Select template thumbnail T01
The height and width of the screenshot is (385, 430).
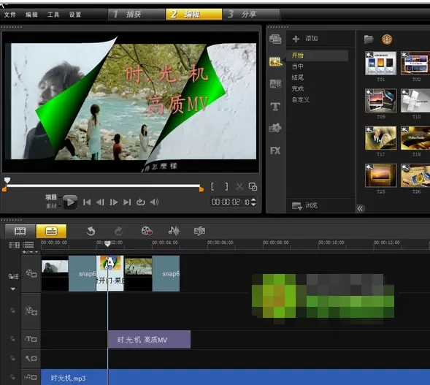tap(380, 64)
